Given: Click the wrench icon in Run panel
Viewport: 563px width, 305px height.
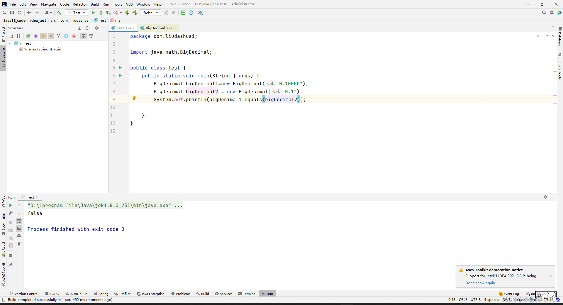Looking at the screenshot, I should [x=11, y=213].
